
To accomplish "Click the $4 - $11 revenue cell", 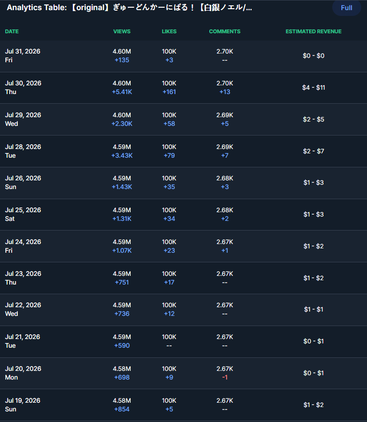I will [x=313, y=87].
